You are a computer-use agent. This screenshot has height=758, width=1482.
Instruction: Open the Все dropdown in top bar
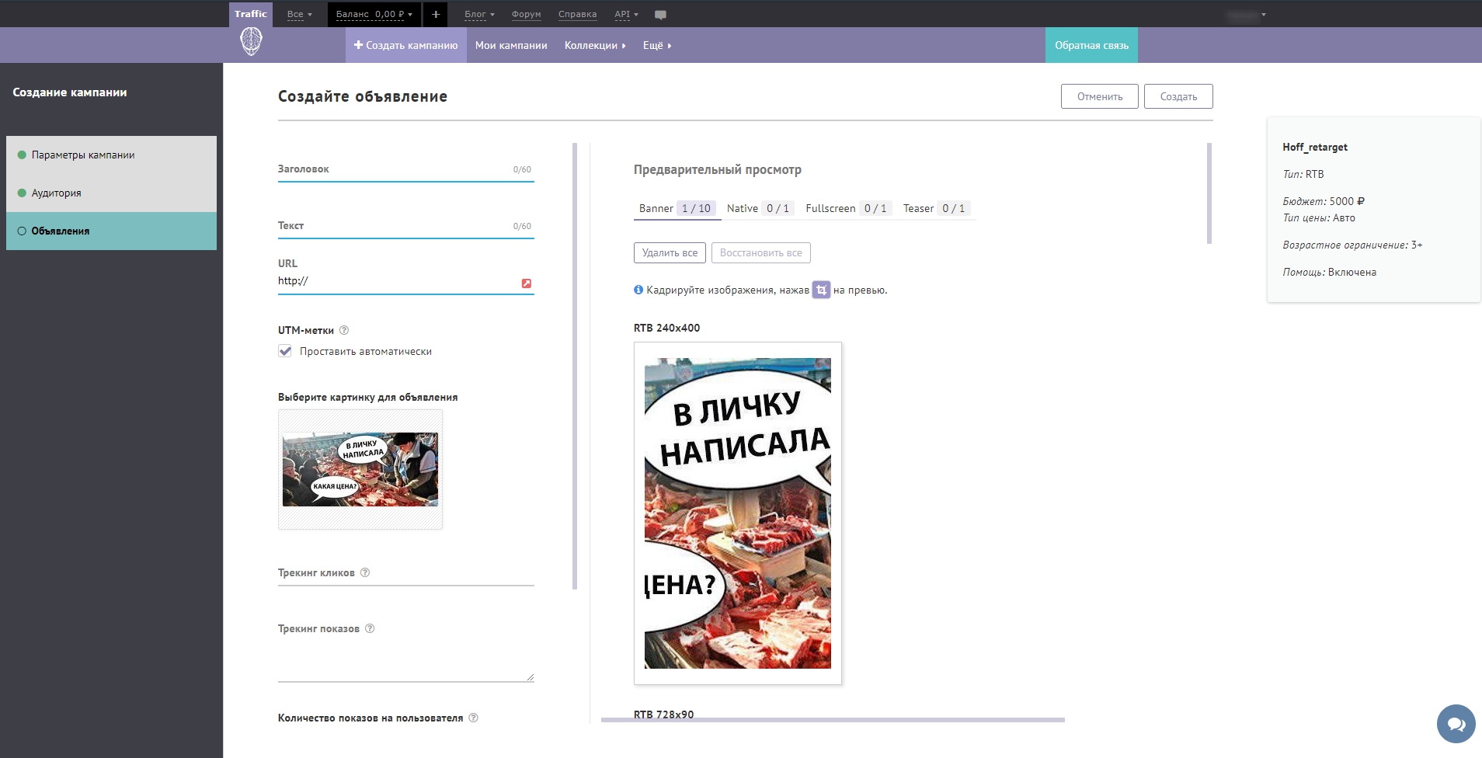299,13
